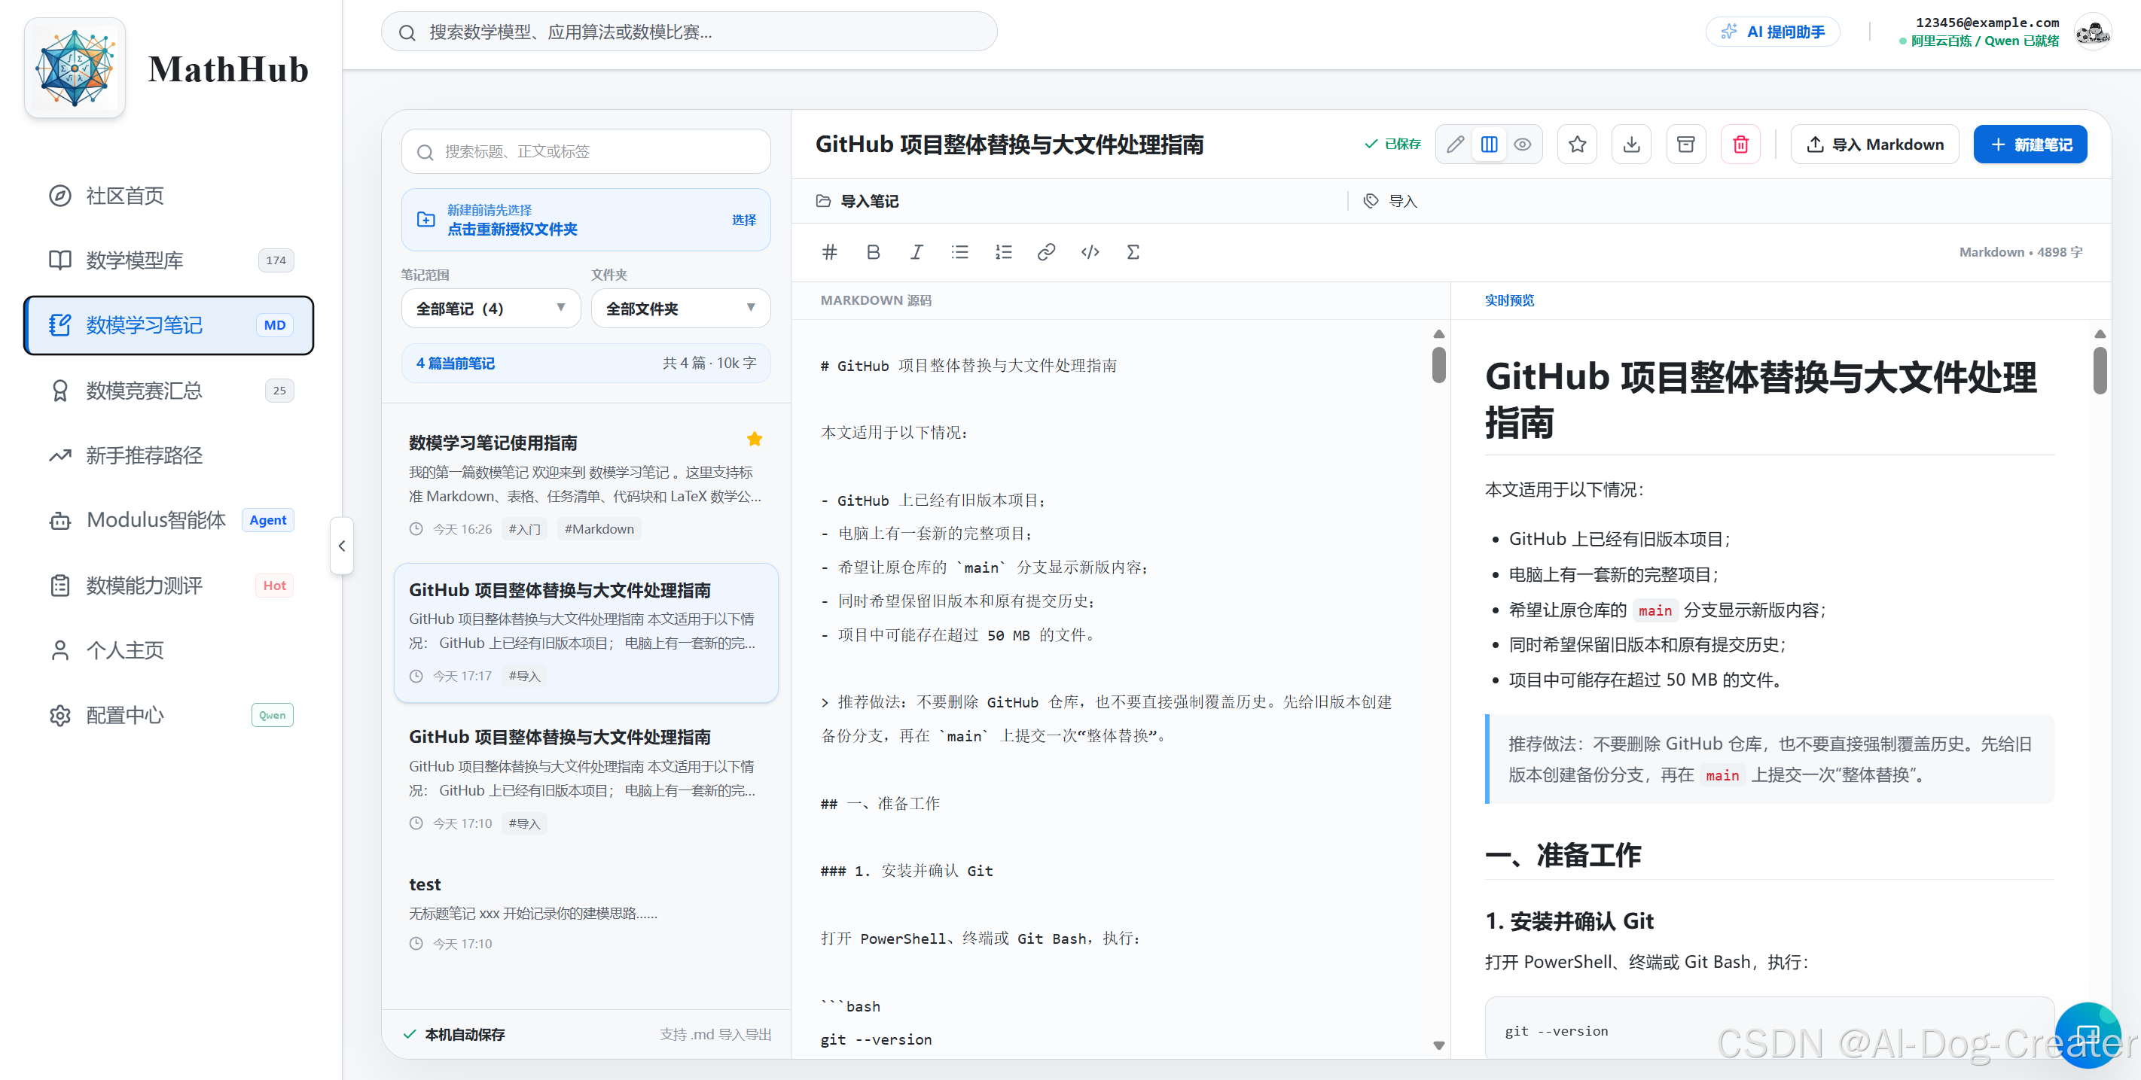Insert a code block via code icon

coord(1090,251)
